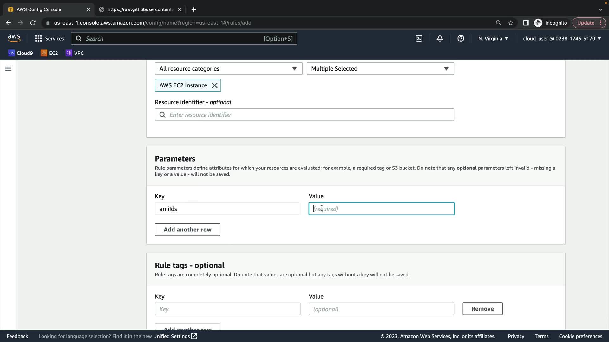Open the help question mark icon

(461, 39)
